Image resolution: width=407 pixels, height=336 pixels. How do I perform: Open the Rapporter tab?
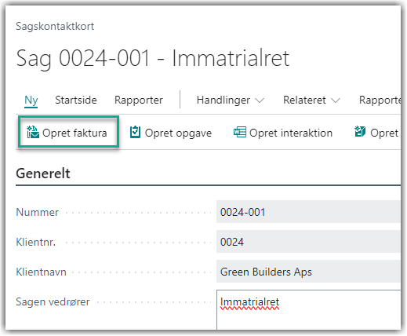139,100
